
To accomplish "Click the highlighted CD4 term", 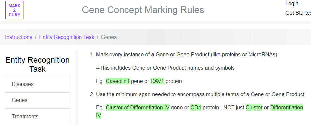I will point(196,108).
